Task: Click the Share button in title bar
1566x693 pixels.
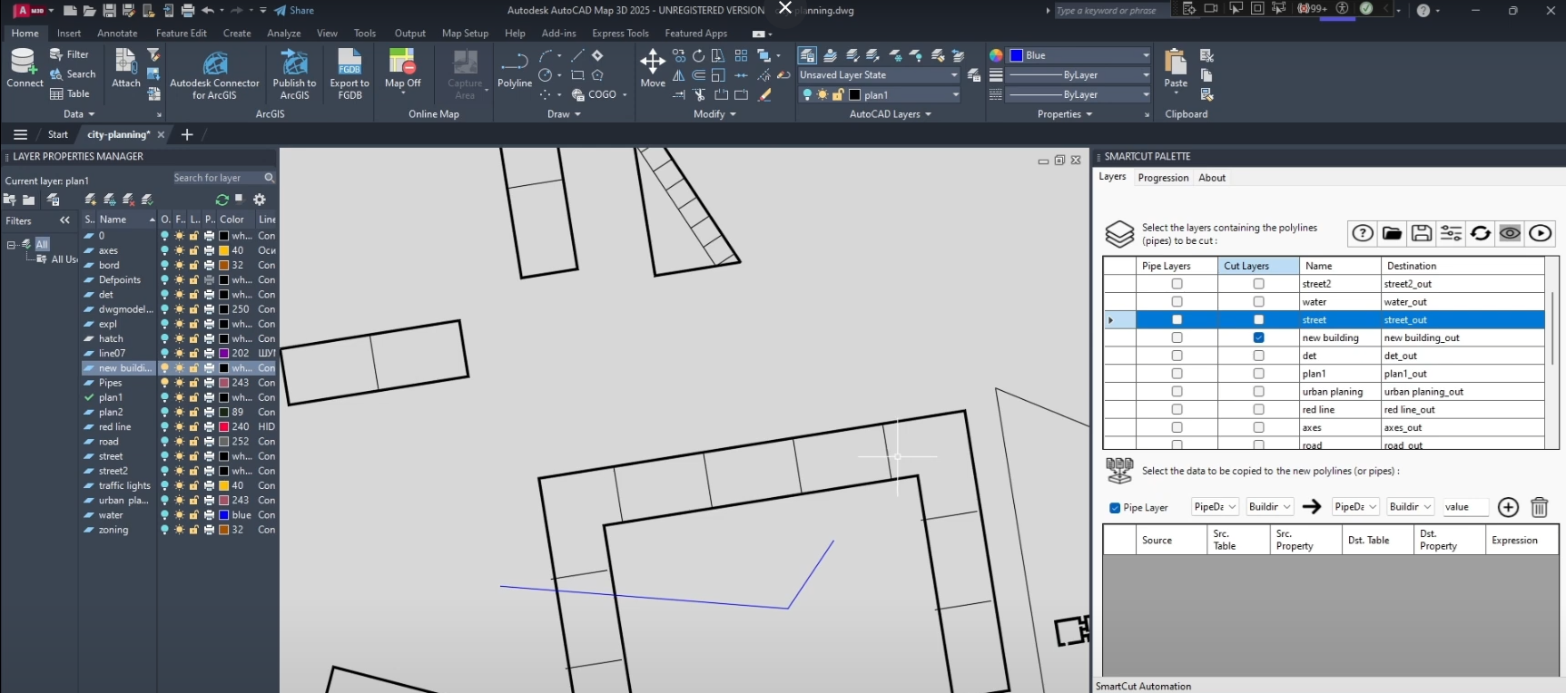Action: click(294, 11)
